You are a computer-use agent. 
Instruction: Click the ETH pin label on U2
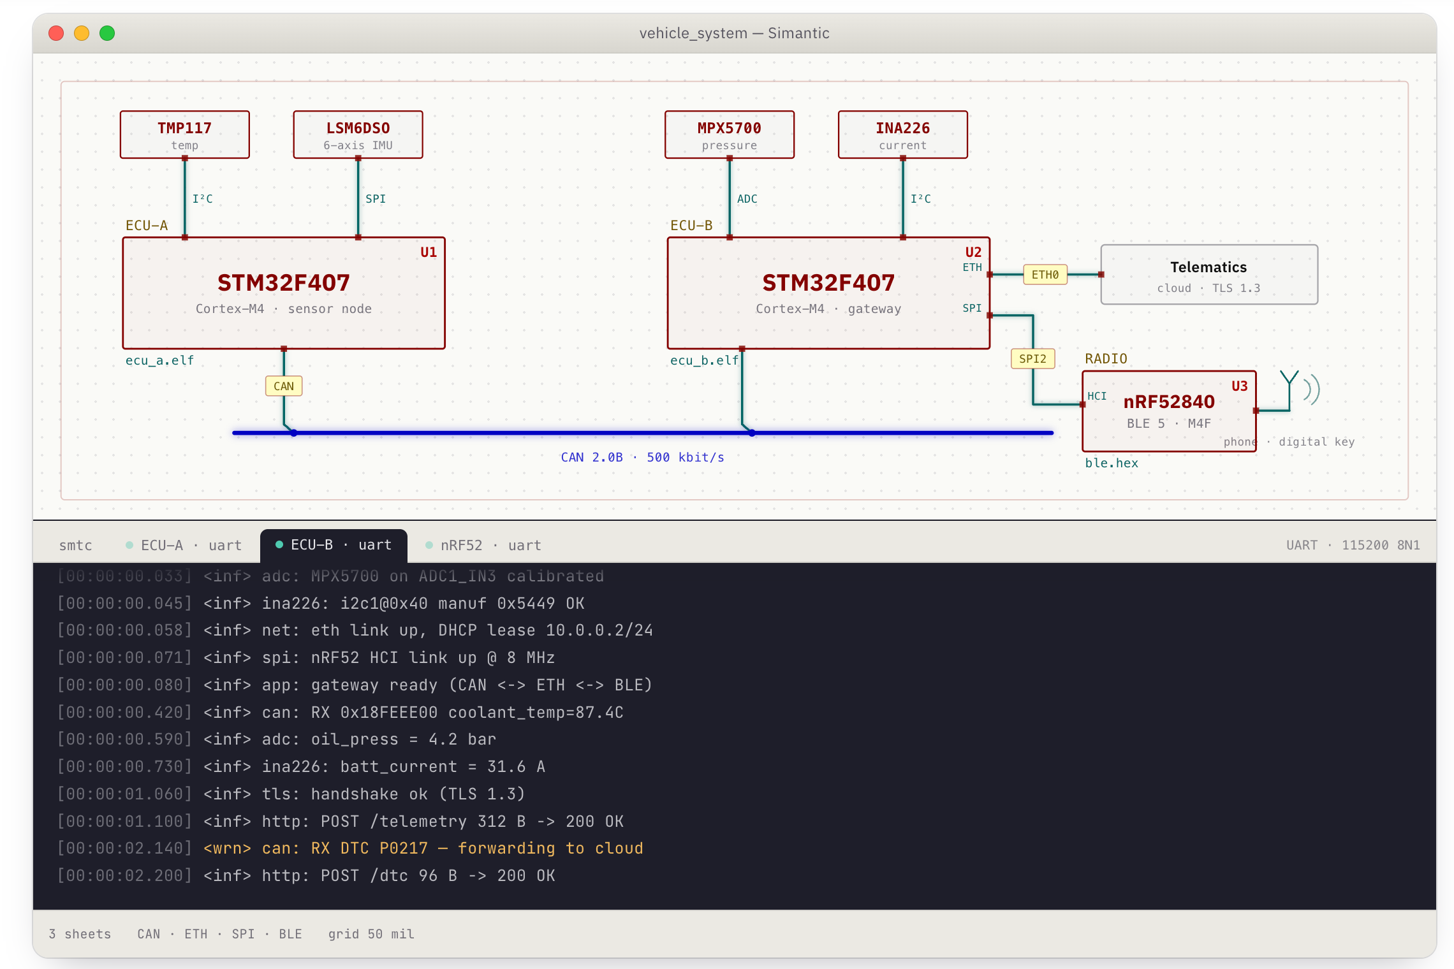(x=973, y=268)
